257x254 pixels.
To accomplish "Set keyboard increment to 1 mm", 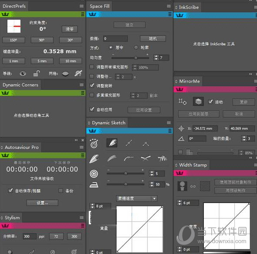I will [x=14, y=61].
